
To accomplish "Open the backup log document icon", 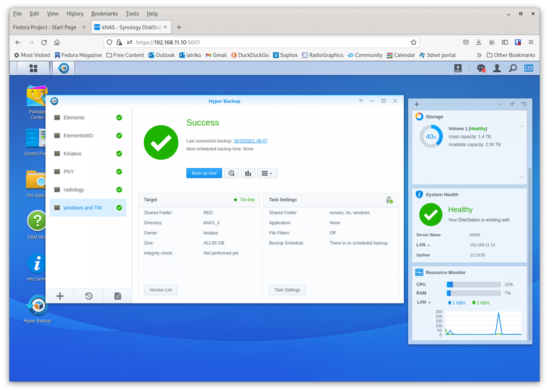I will coord(118,296).
